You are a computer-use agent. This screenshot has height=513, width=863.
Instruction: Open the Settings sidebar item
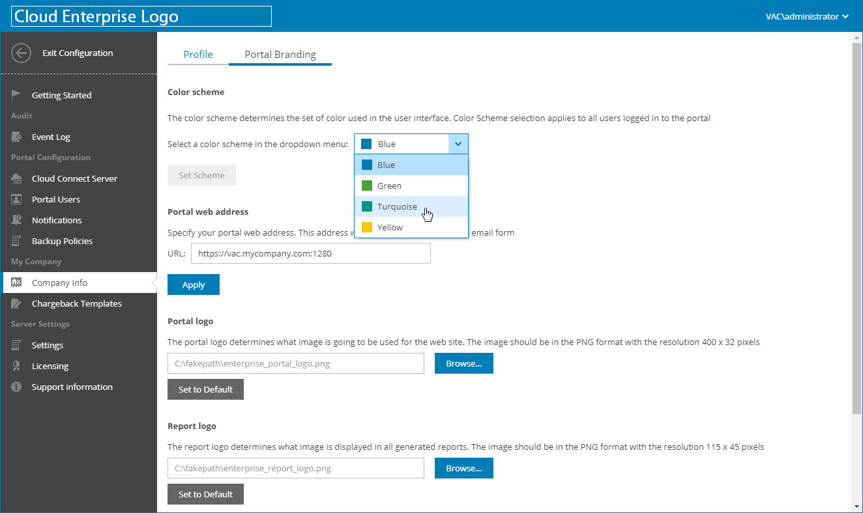pos(48,345)
